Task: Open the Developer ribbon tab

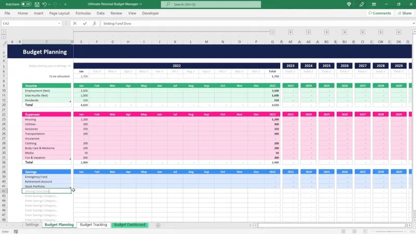Action: 150,14
